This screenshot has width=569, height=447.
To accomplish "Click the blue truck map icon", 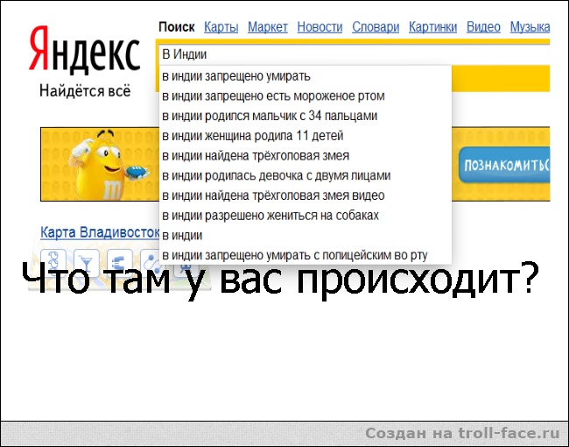I will [119, 263].
